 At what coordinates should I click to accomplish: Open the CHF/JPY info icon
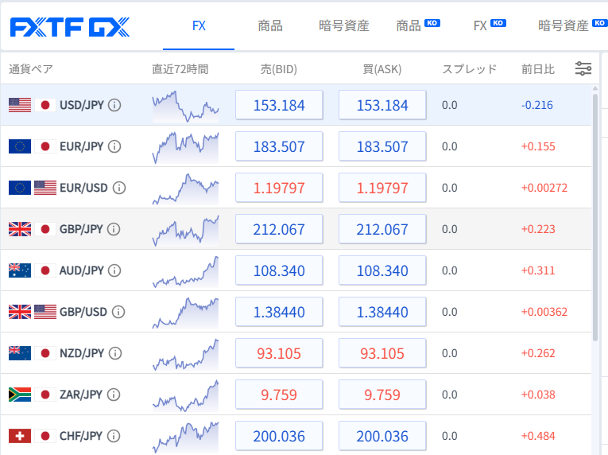coord(114,436)
